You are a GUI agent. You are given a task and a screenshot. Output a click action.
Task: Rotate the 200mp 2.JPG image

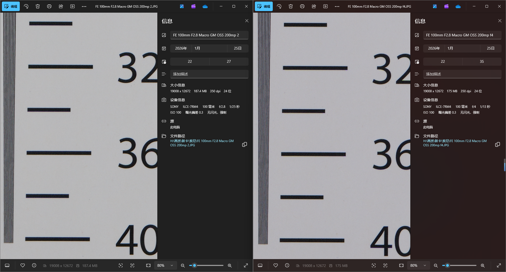[26, 6]
